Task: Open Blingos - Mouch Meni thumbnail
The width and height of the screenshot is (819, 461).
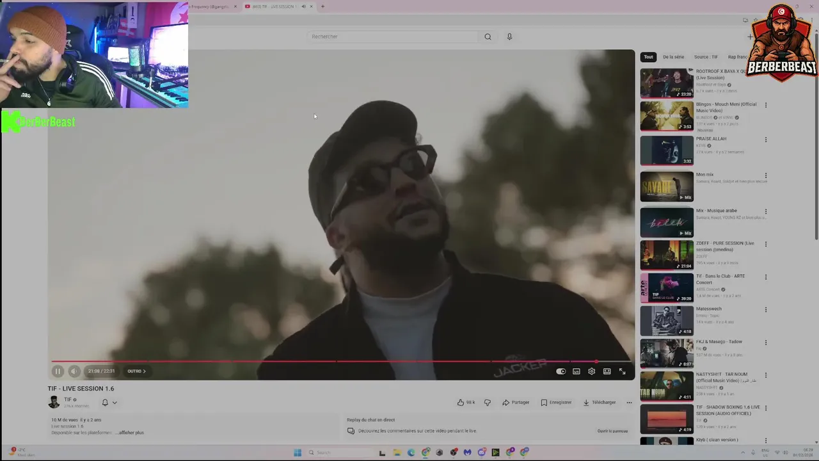Action: [x=667, y=116]
